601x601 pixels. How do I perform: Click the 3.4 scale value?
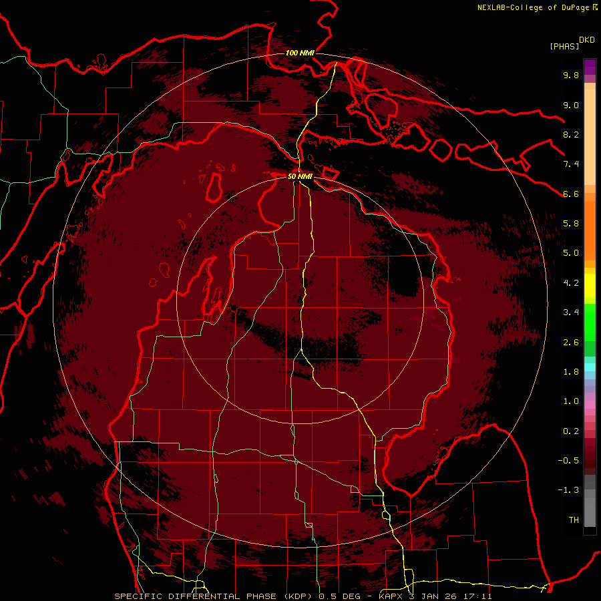[571, 313]
